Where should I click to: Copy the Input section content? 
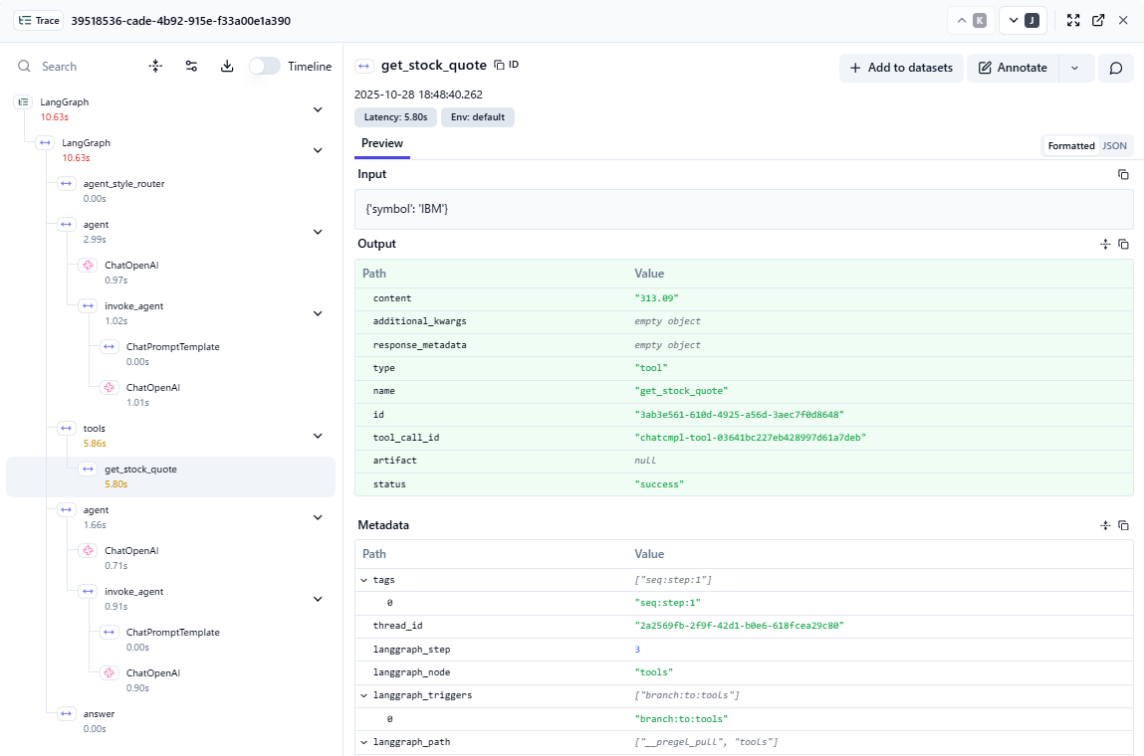coord(1123,174)
